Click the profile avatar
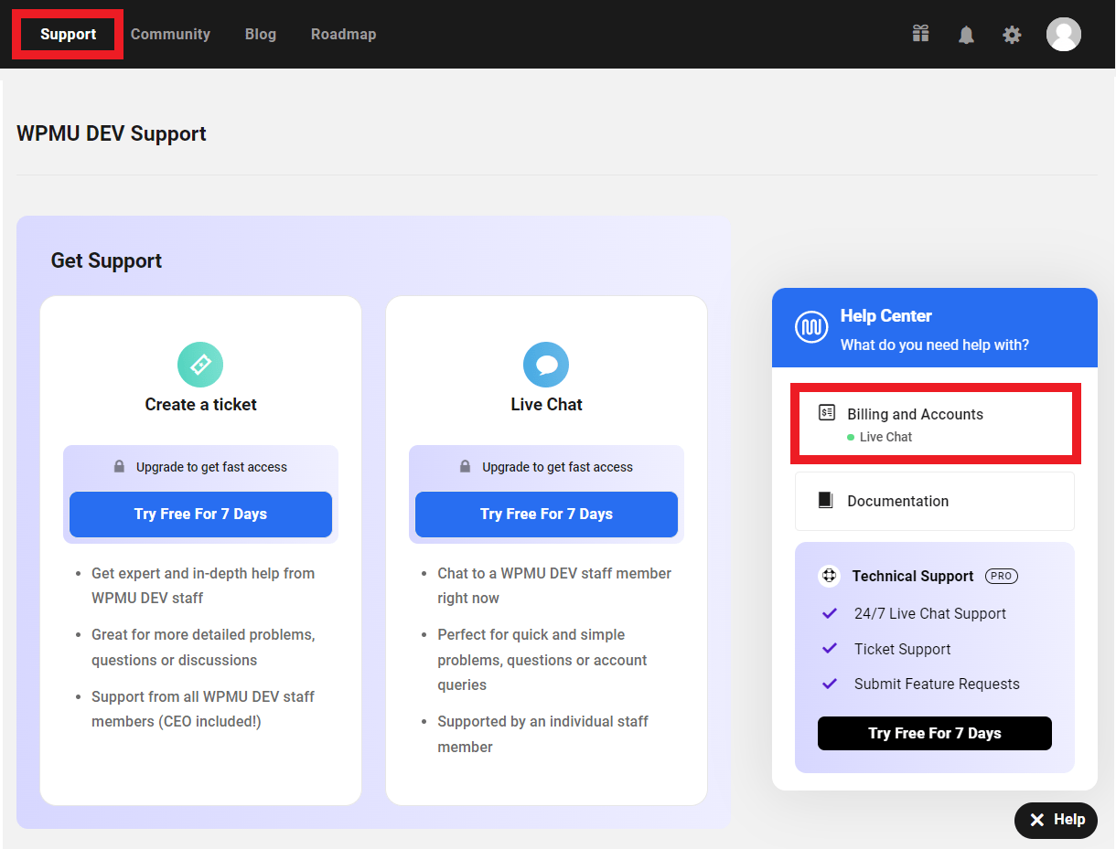 (x=1064, y=34)
